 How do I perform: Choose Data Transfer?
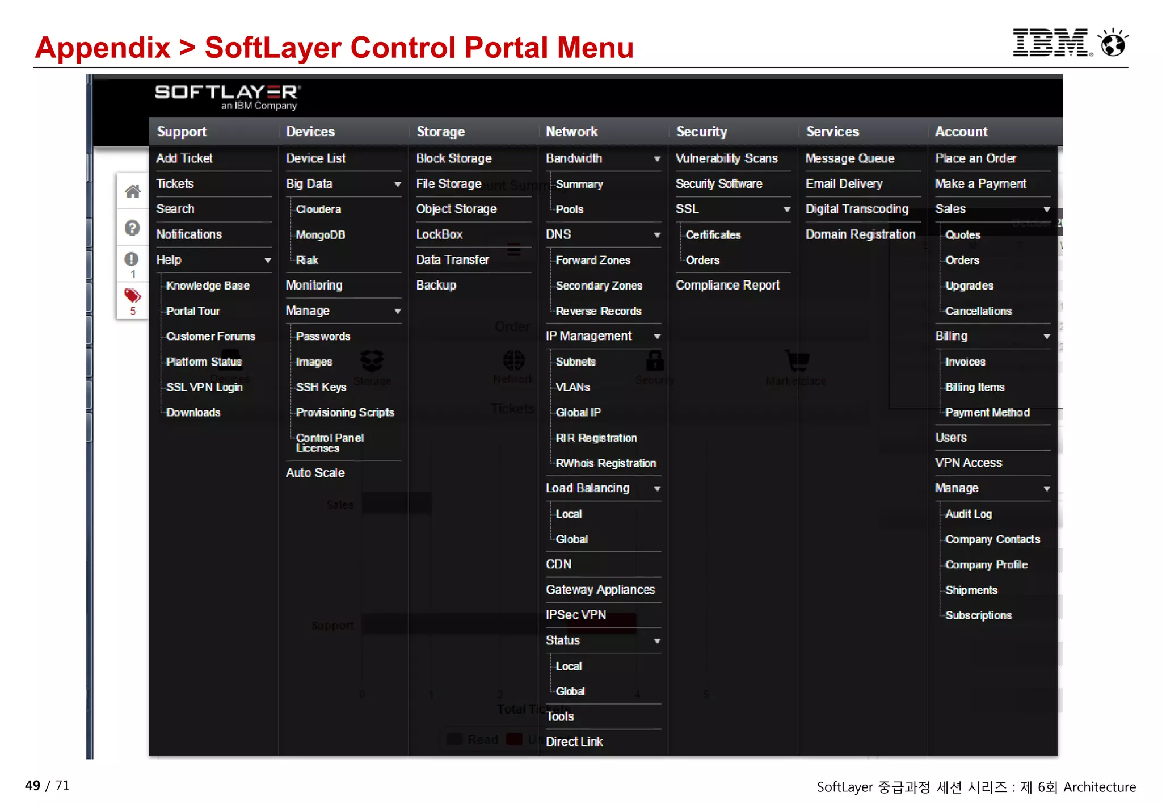pos(453,260)
